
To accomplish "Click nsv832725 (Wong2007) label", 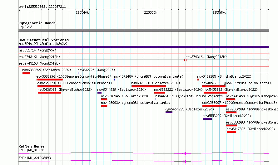I will pos(96,70).
